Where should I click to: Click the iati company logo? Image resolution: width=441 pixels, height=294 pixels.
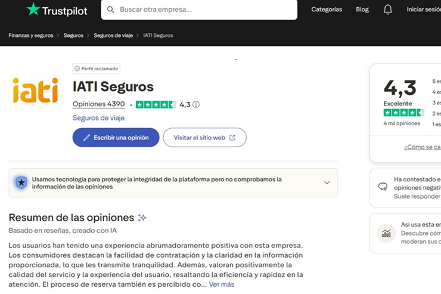point(35,90)
